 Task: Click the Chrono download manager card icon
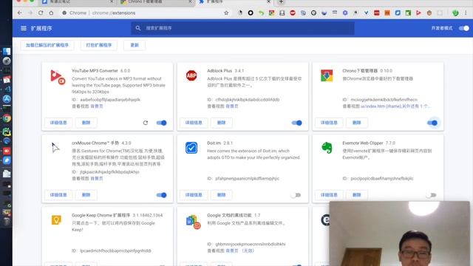click(x=327, y=75)
